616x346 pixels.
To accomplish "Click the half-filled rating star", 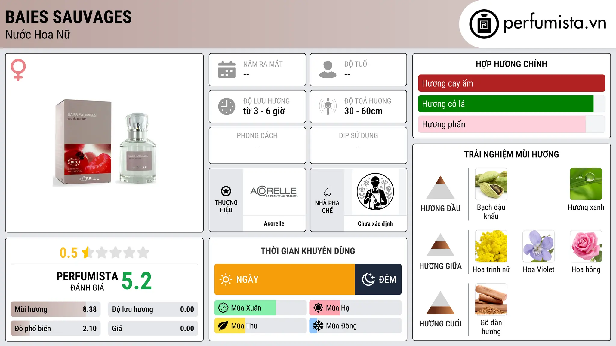I will (88, 252).
